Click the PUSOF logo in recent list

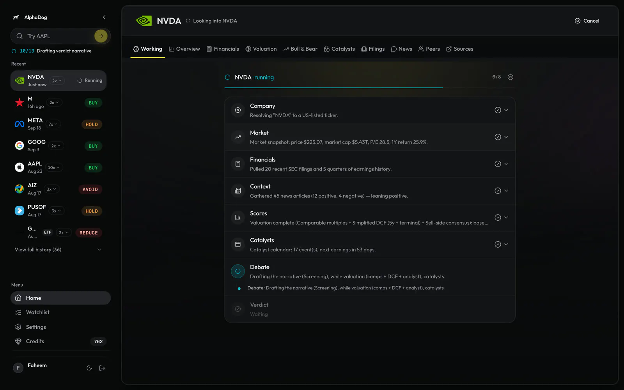tap(19, 211)
